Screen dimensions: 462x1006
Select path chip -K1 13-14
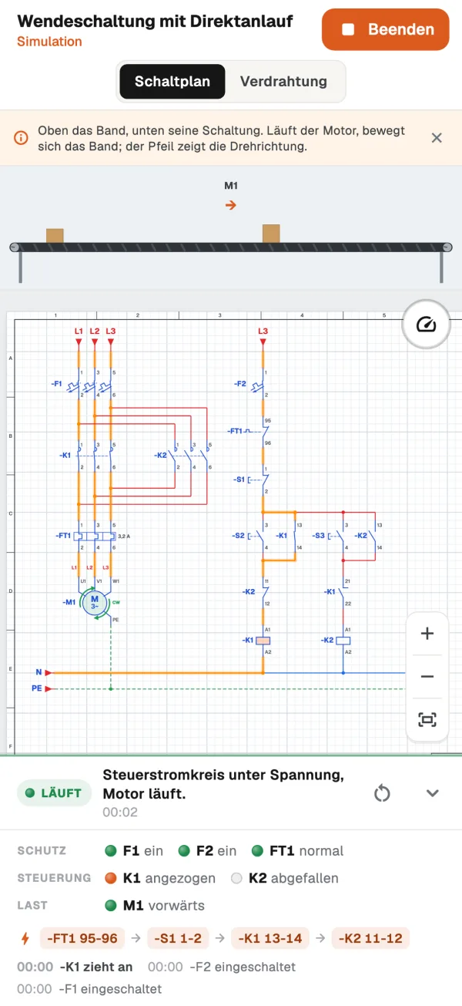[x=270, y=938]
